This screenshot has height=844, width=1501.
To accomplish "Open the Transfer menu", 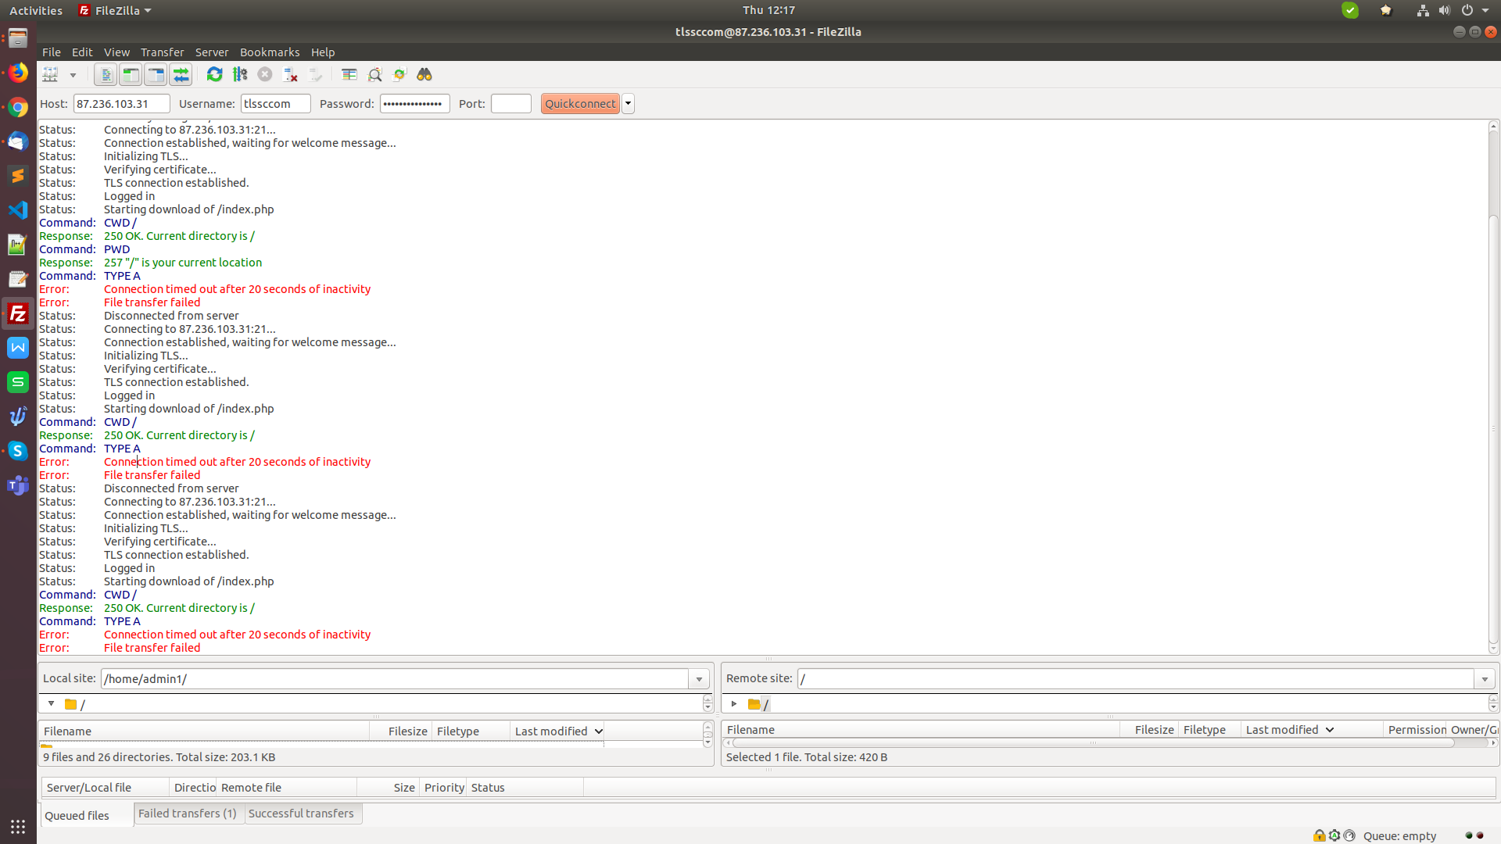I will point(162,52).
